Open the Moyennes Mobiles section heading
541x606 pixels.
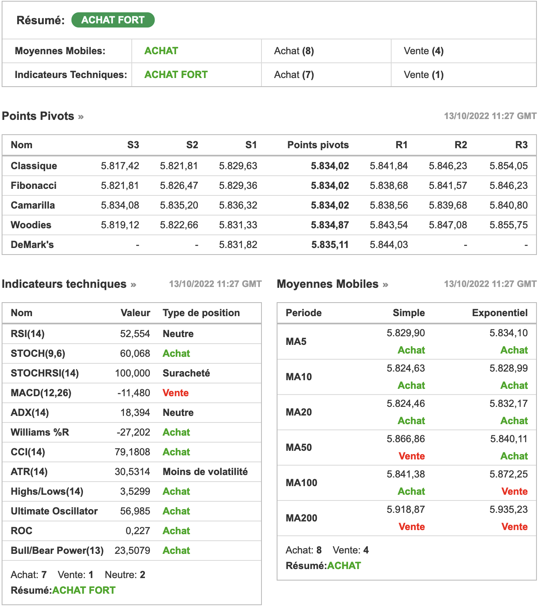click(328, 284)
